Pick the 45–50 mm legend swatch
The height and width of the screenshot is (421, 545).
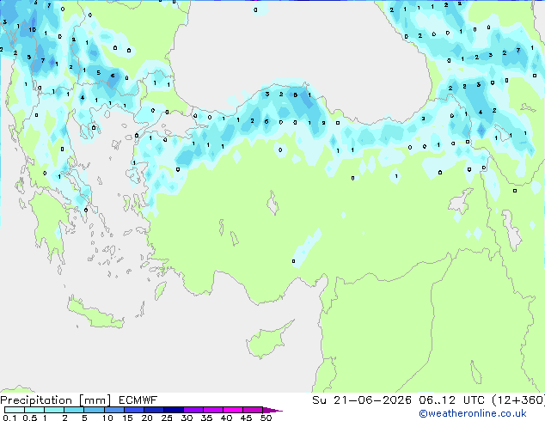(253, 410)
